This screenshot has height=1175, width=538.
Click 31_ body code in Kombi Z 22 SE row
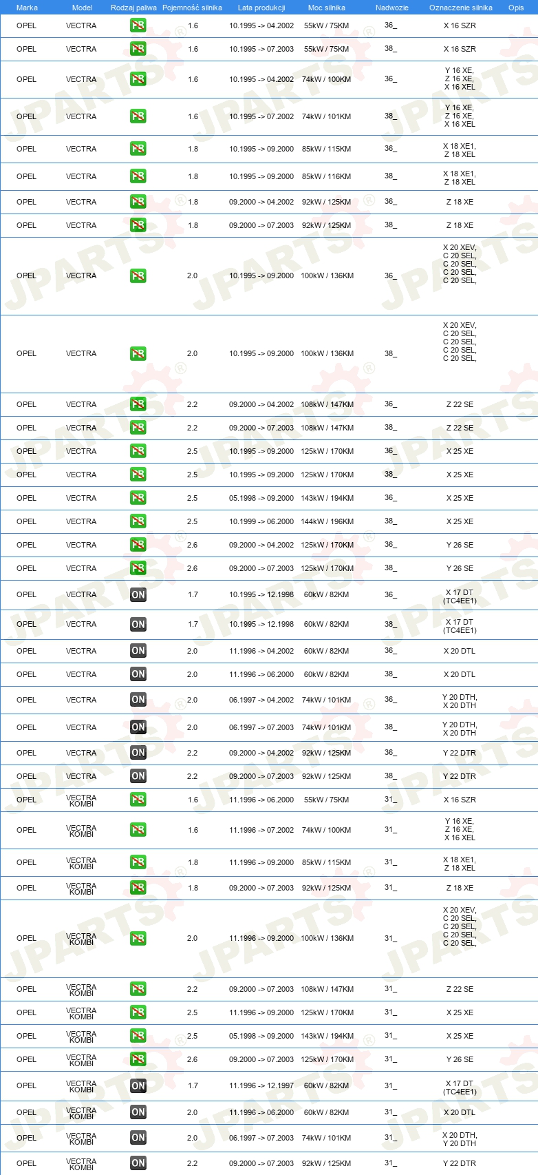(x=391, y=989)
